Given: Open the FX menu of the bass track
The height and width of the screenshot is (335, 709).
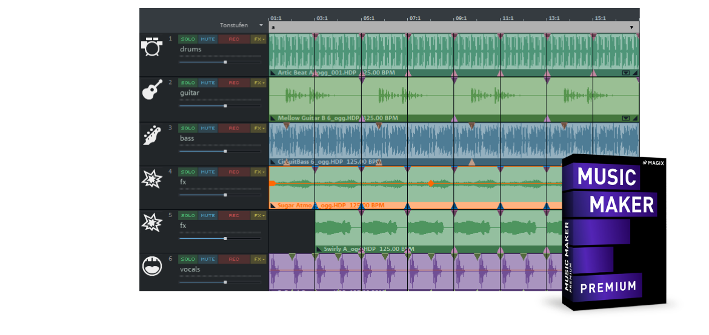Looking at the screenshot, I should click(x=259, y=128).
